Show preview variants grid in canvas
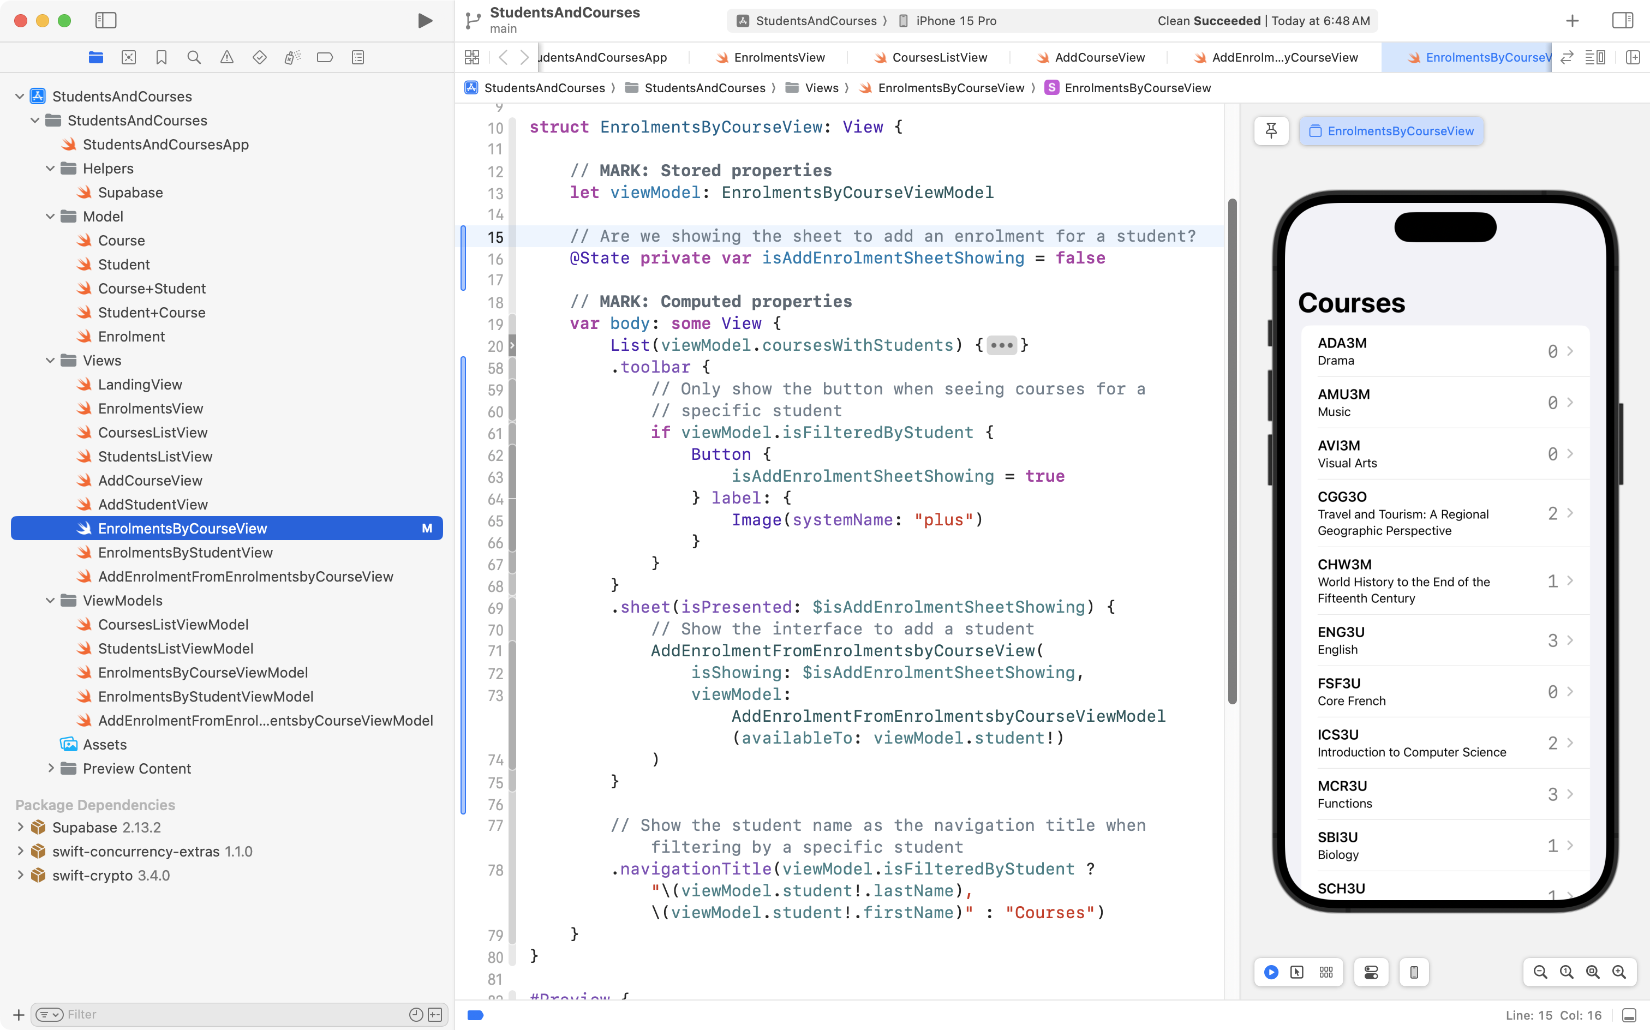Screen dimensions: 1650x1030 tap(1326, 972)
